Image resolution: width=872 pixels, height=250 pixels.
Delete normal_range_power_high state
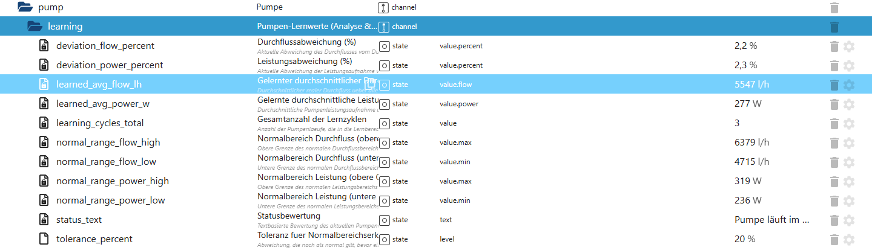834,181
